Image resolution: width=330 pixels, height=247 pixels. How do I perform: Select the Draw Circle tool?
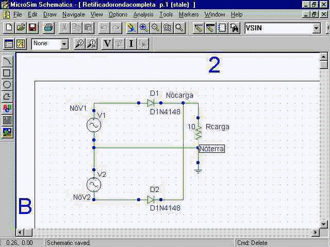click(x=7, y=84)
